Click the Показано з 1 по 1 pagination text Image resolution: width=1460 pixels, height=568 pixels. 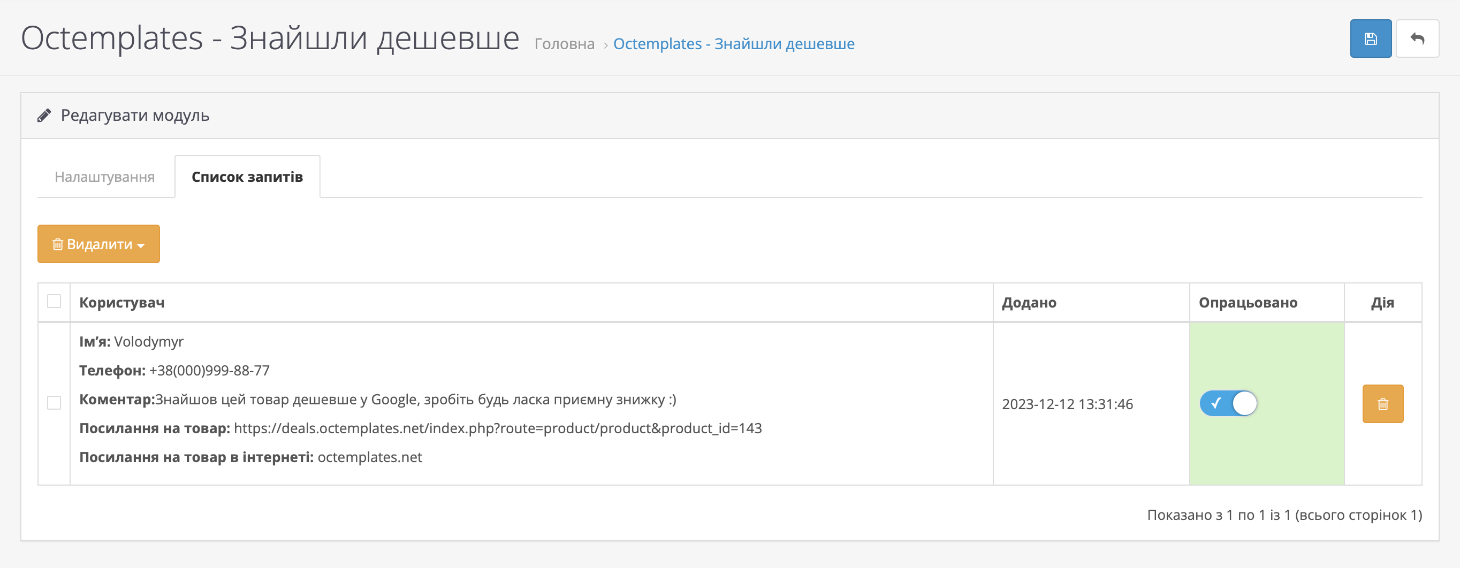pos(1284,515)
